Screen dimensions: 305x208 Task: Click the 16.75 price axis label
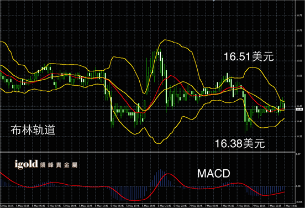(299, 15)
